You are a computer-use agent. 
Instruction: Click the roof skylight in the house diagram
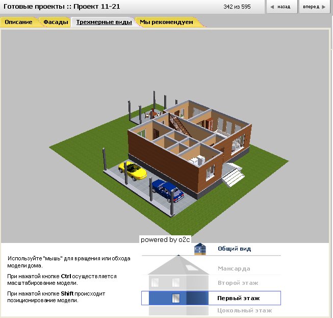(x=190, y=267)
